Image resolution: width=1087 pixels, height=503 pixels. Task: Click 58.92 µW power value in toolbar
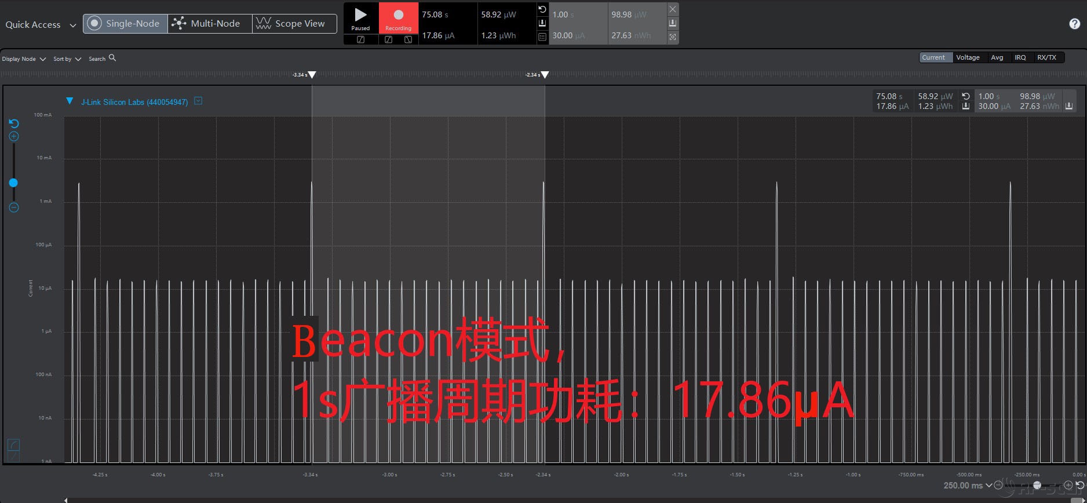498,14
